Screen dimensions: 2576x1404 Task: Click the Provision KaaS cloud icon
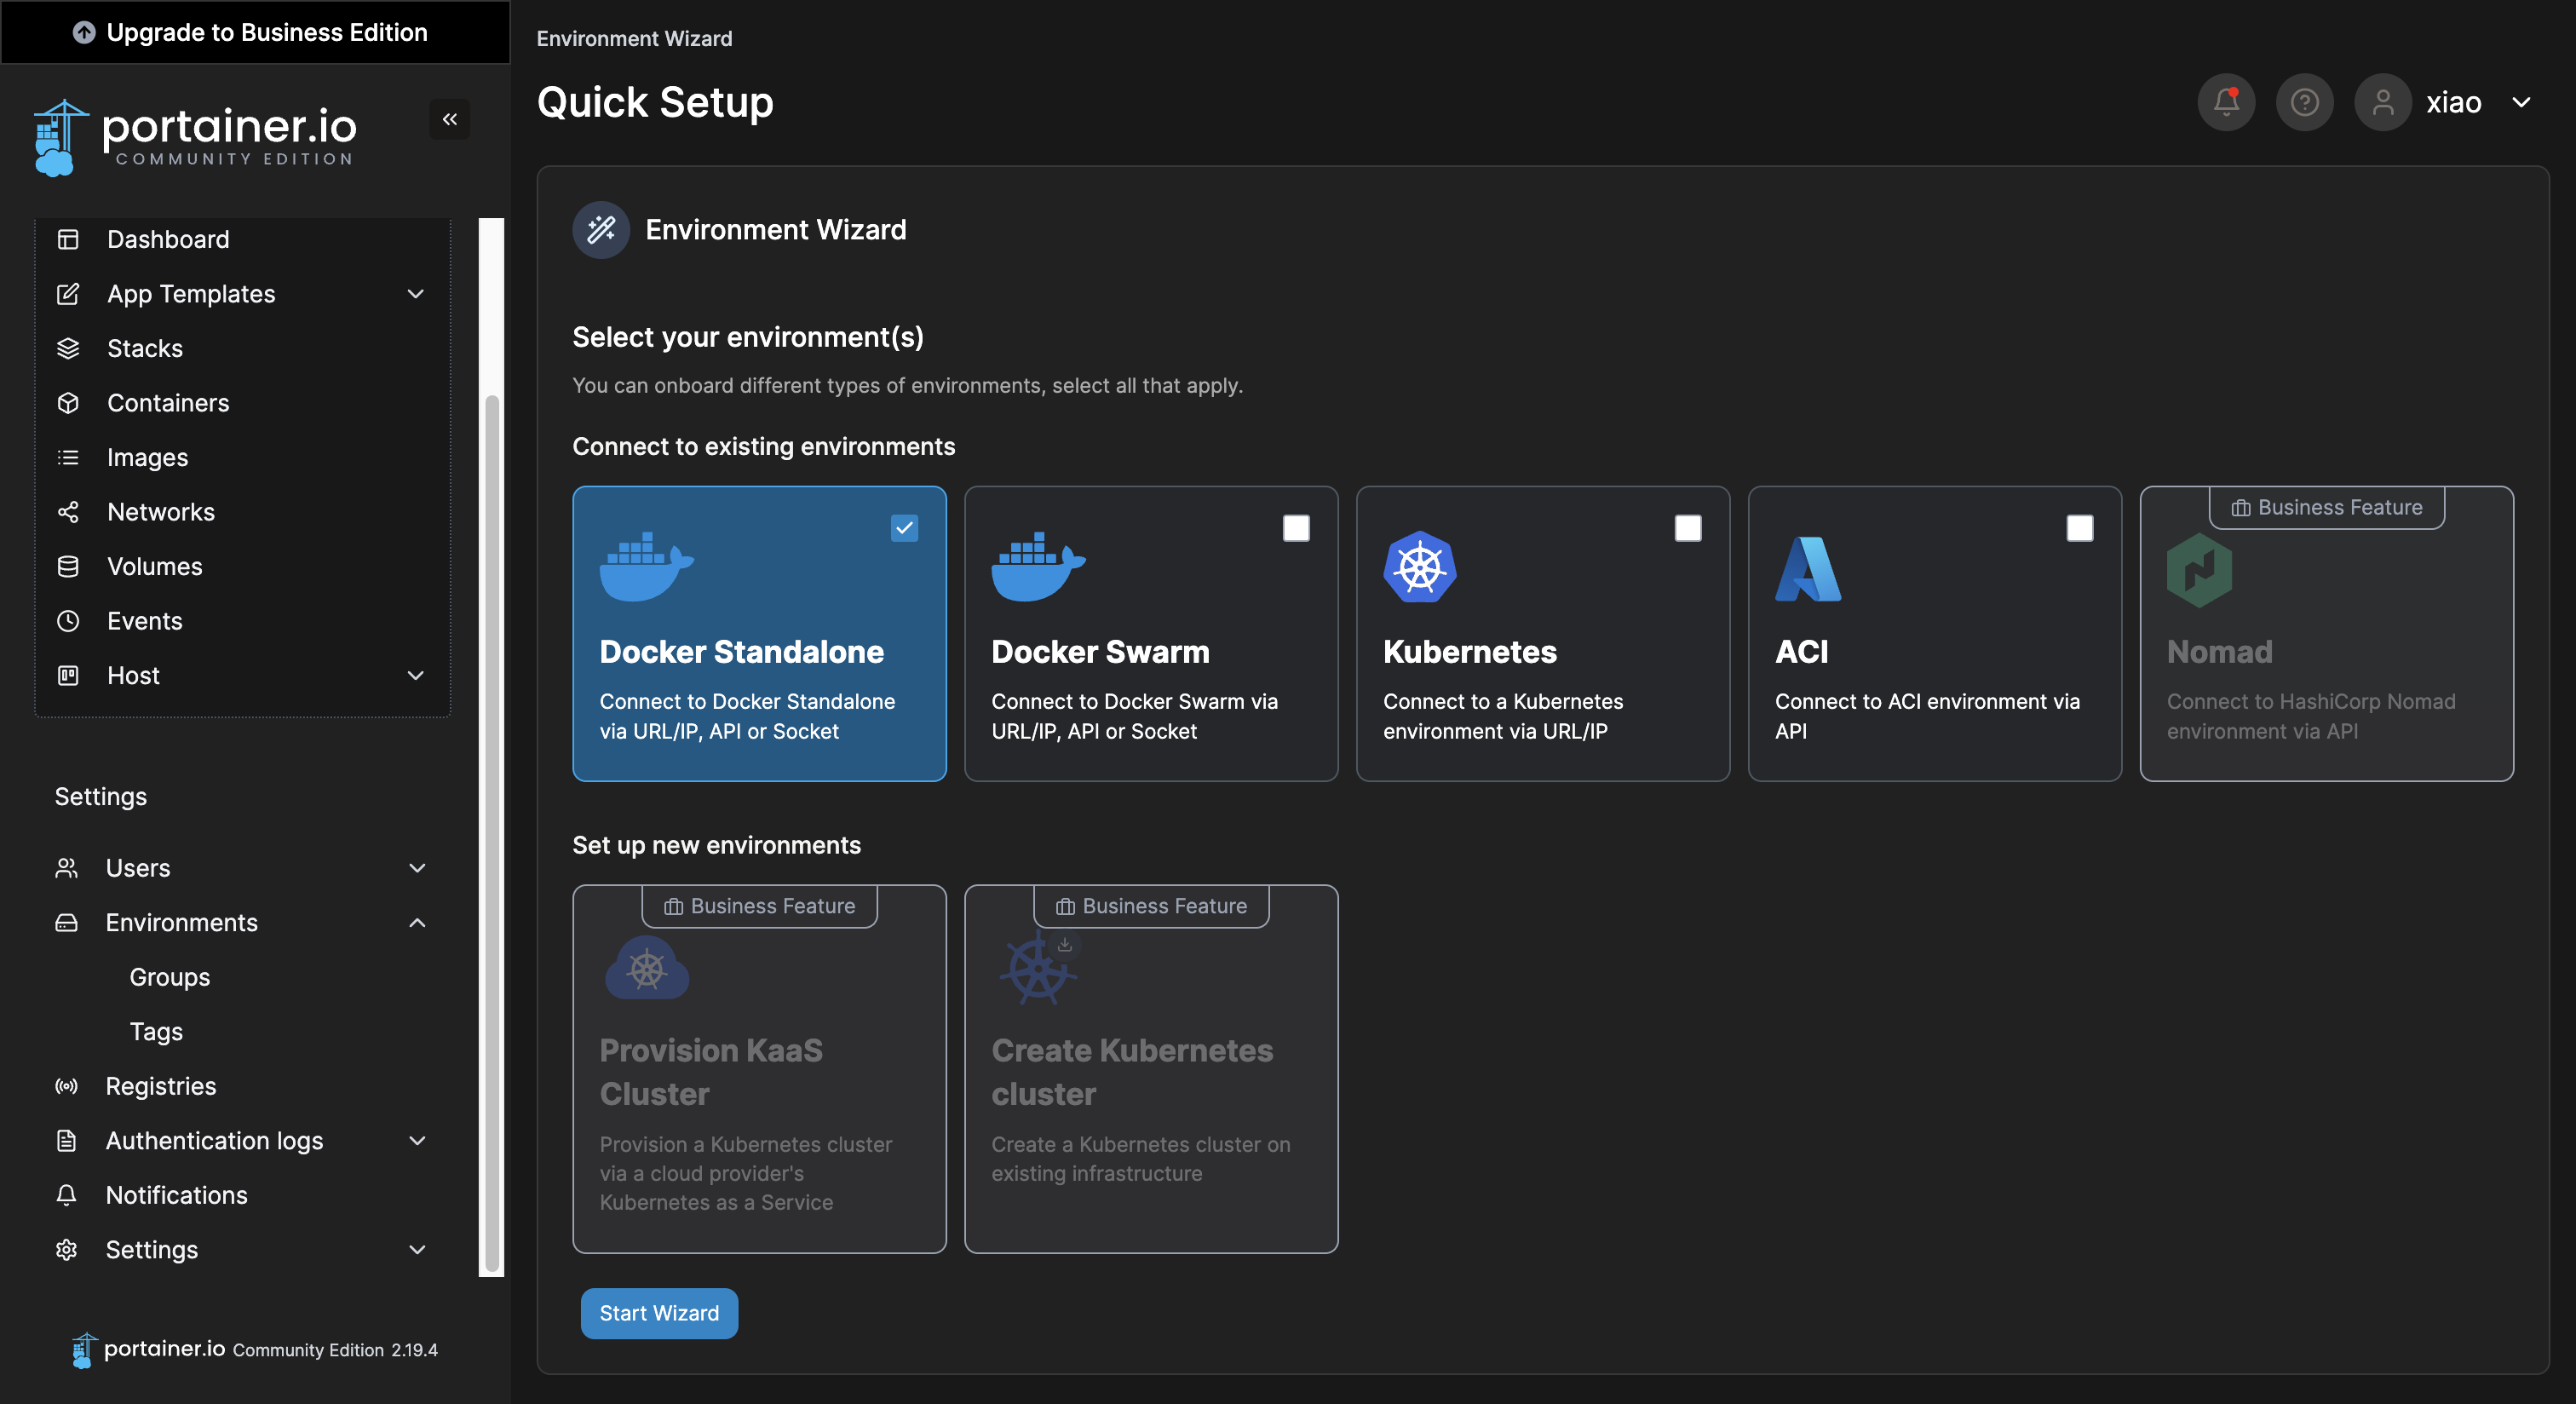click(647, 968)
